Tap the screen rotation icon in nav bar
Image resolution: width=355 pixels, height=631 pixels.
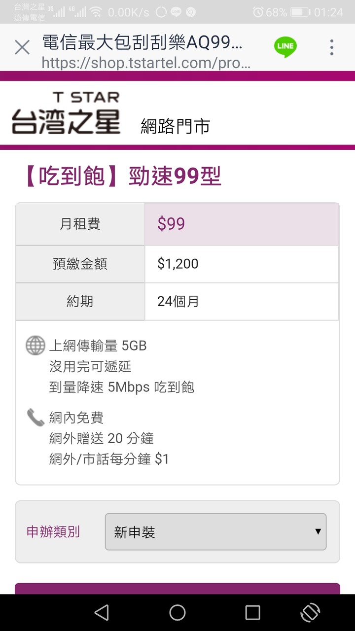point(310,612)
